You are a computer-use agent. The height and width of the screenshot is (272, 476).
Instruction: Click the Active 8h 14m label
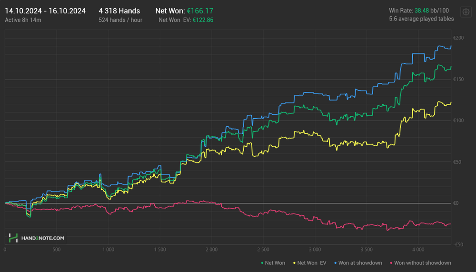[23, 20]
